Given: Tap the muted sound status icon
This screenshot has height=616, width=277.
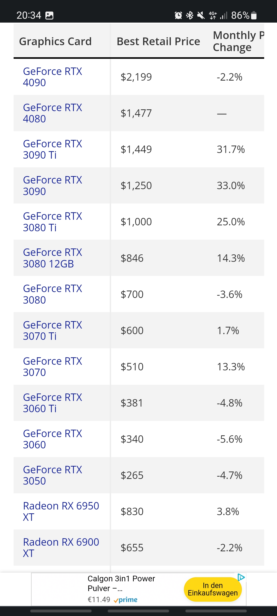Looking at the screenshot, I should coord(201,16).
